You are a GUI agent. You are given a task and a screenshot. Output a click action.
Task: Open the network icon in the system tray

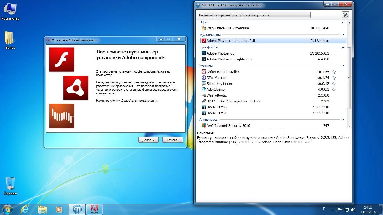tap(347, 209)
